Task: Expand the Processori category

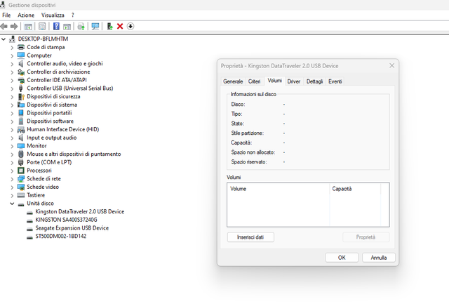Action: click(x=12, y=171)
